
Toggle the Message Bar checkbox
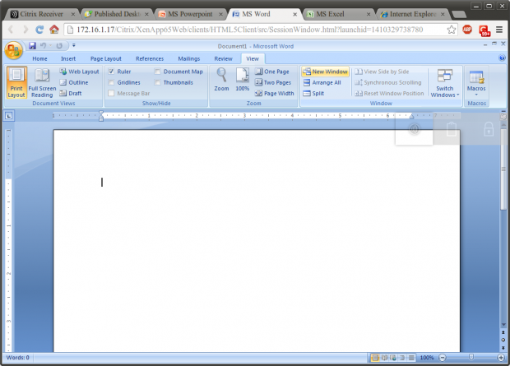(111, 94)
